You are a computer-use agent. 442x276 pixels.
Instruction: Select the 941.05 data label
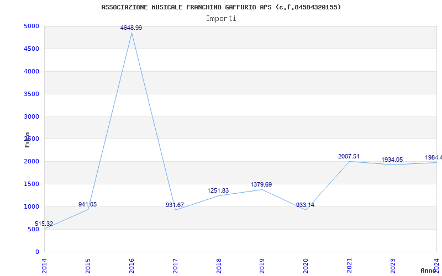click(87, 204)
